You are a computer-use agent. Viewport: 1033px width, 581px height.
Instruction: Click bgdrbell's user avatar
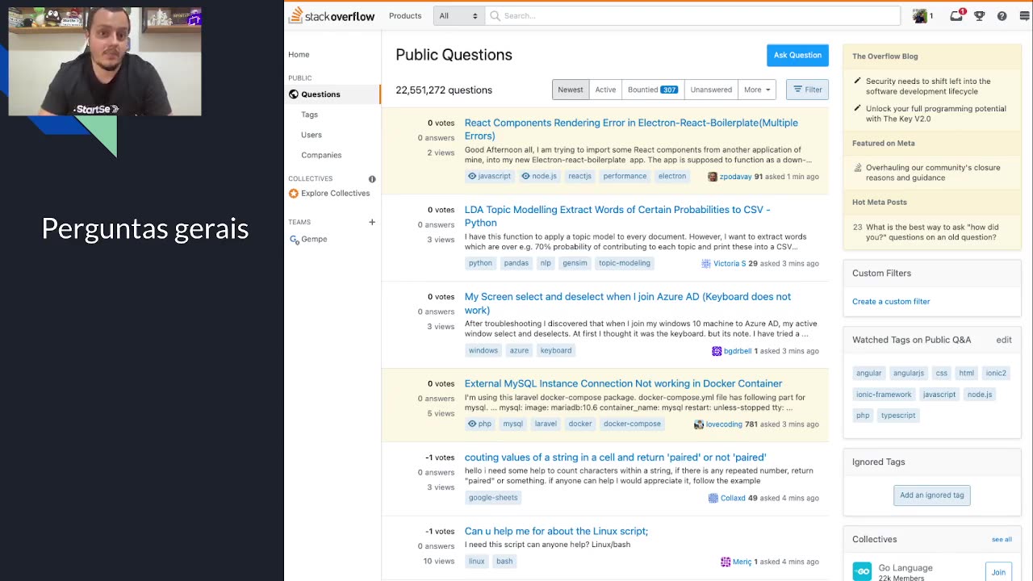coord(717,351)
